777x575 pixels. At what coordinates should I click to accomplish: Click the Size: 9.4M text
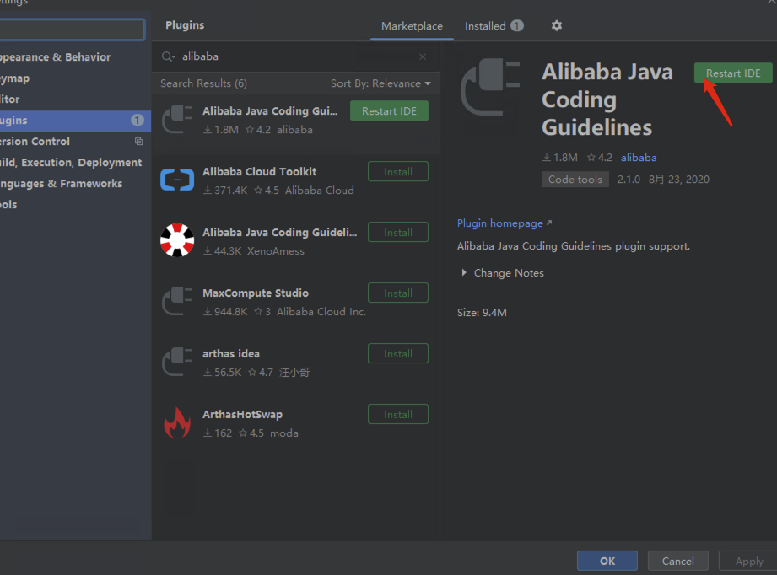click(x=482, y=313)
